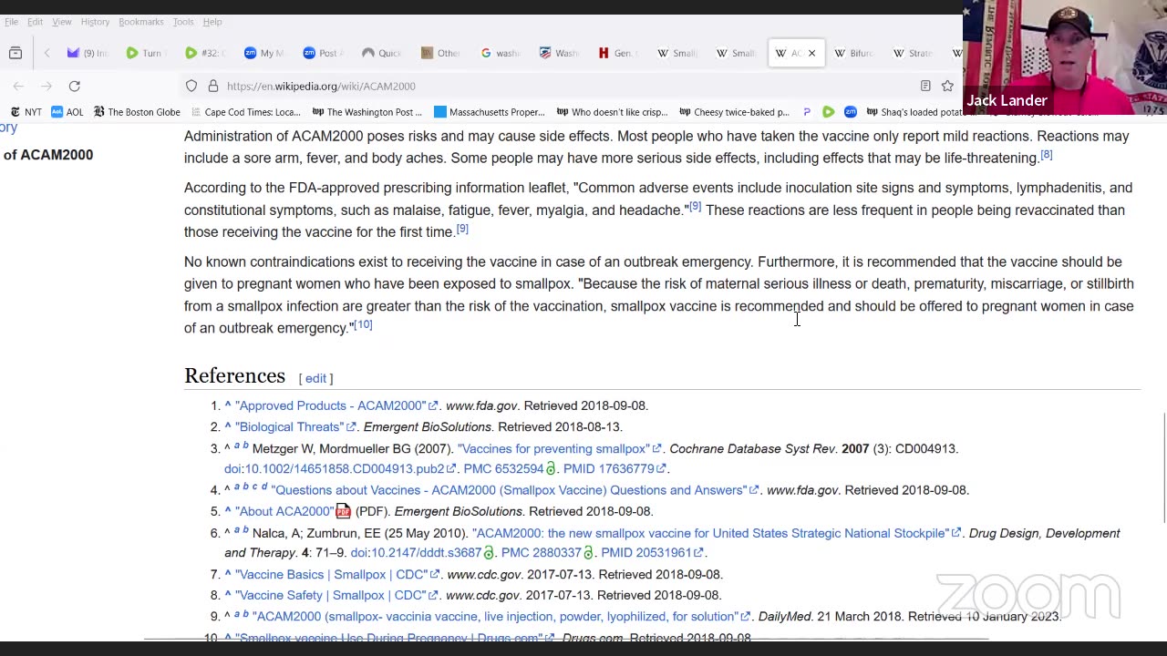Close the active ACAM2000 tab
1167x656 pixels.
coord(811,53)
